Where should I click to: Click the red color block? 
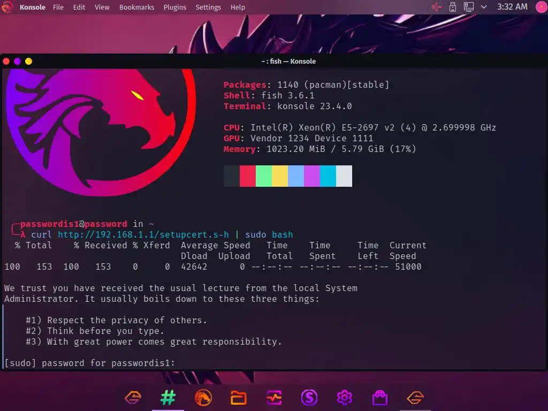pos(248,176)
